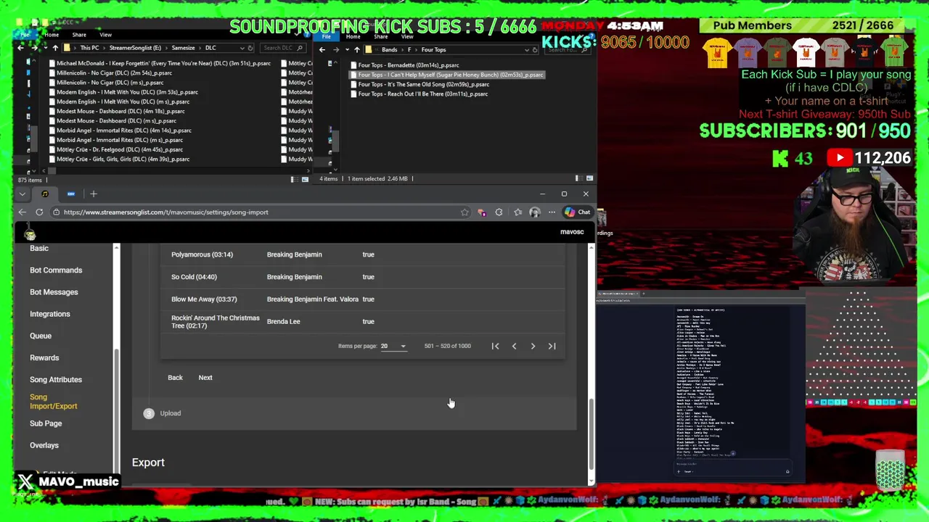Open Bot Messages settings
This screenshot has height=522, width=929.
[x=54, y=291]
